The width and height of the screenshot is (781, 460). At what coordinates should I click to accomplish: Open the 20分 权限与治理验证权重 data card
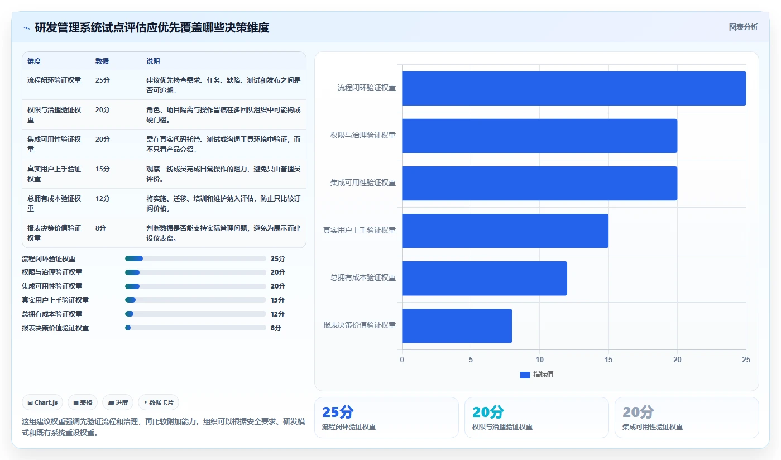(536, 418)
